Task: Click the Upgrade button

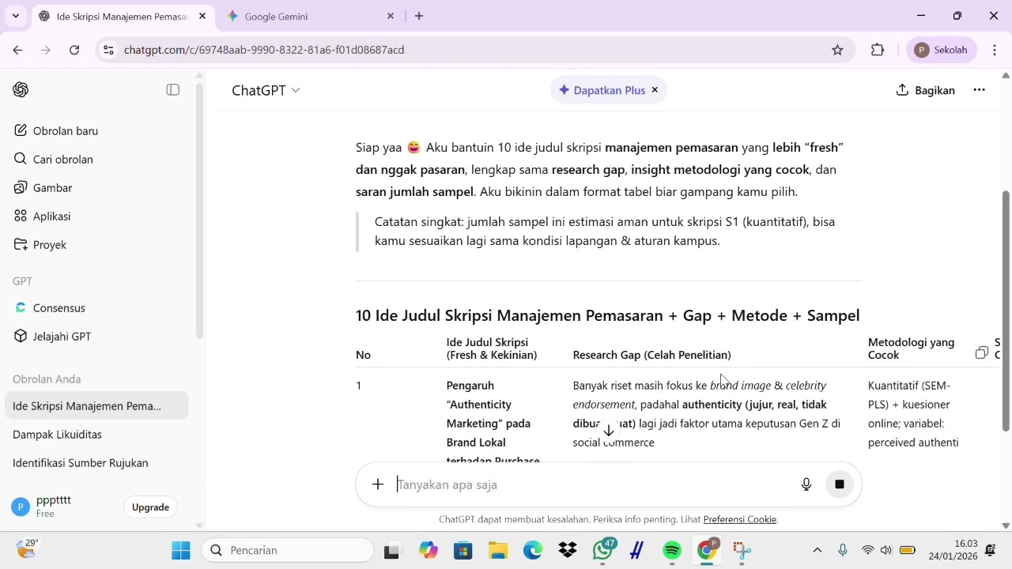Action: [150, 507]
